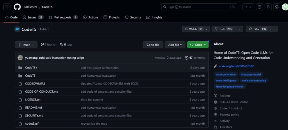Click the code-understanding topic tag

click(254, 81)
